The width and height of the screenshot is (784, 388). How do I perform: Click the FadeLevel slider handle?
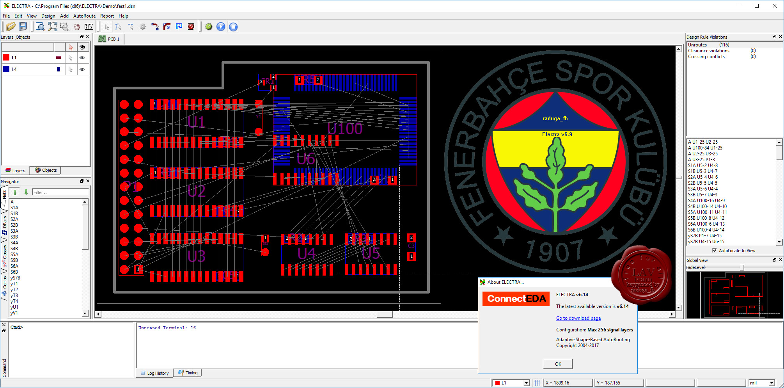(742, 267)
